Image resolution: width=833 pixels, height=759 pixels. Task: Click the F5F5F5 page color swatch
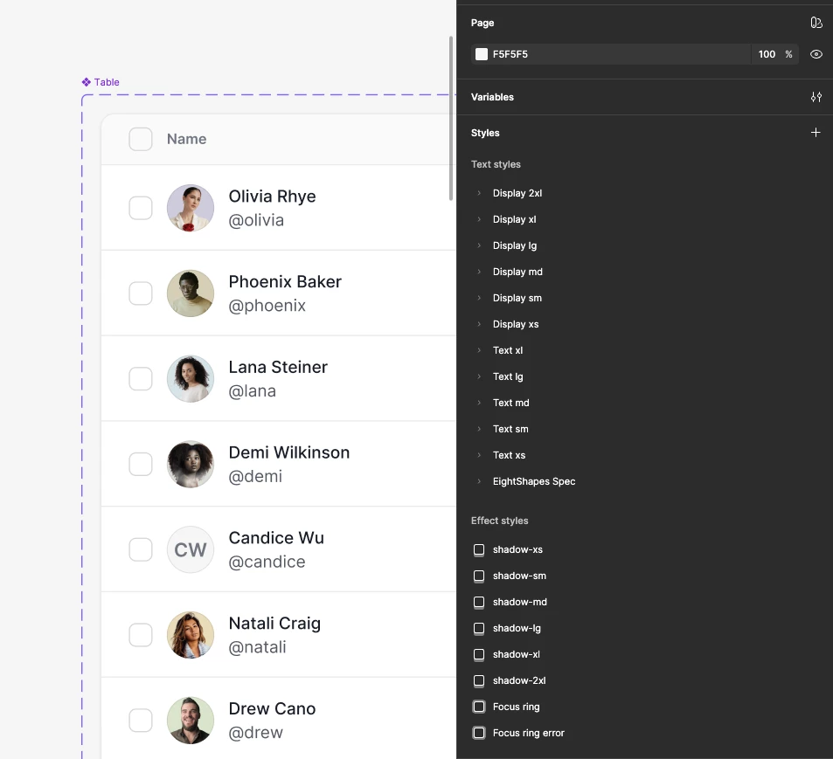click(482, 54)
